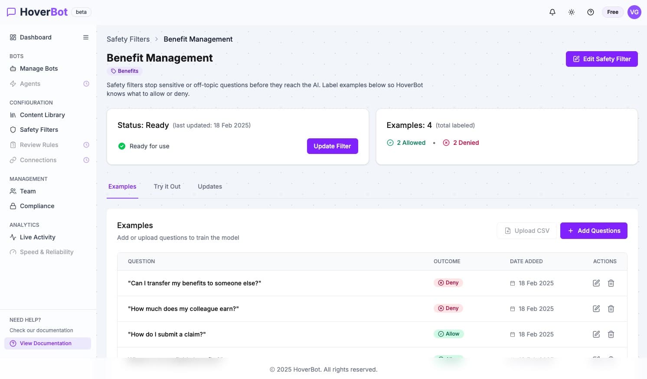Viewport: 647px width, 379px height.
Task: Open the Updates tab
Action: click(x=210, y=186)
